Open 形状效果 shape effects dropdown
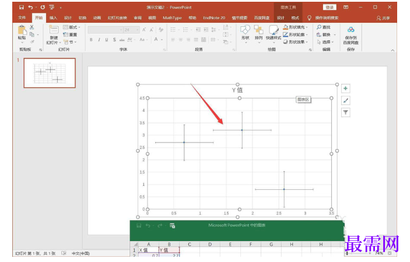Viewport: 410px width, 262px height. point(296,42)
